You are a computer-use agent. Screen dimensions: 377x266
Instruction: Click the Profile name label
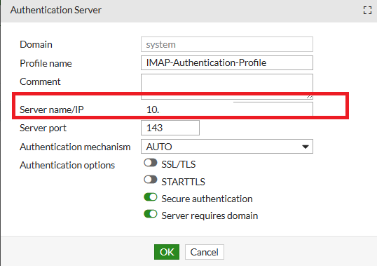pyautogui.click(x=46, y=63)
